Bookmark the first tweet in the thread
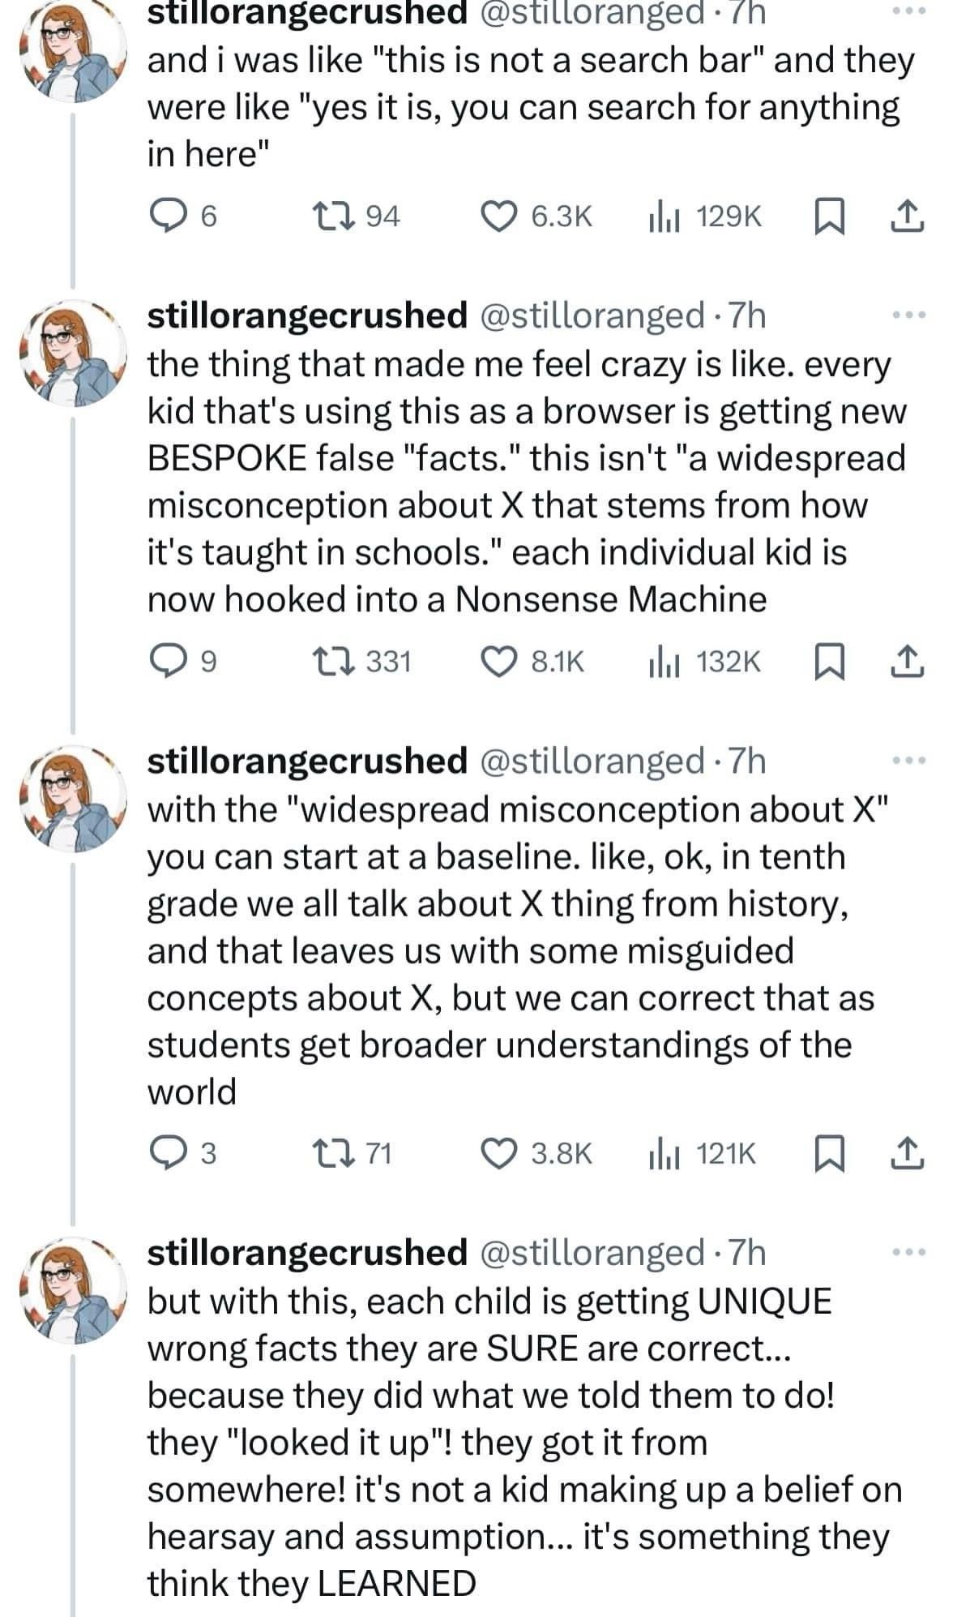The width and height of the screenshot is (953, 1617). (831, 215)
